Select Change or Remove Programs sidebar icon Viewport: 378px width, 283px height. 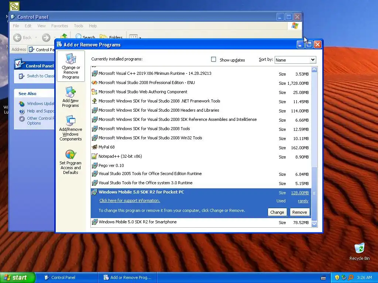point(71,66)
